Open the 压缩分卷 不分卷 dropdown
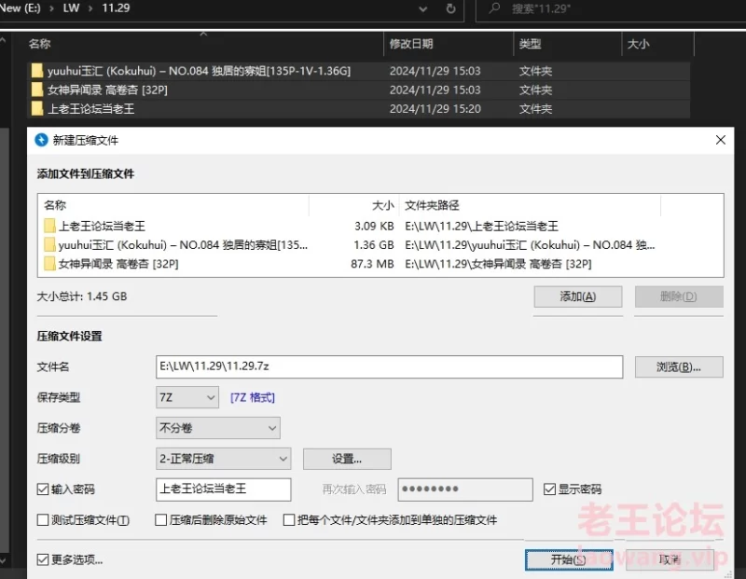 point(218,428)
